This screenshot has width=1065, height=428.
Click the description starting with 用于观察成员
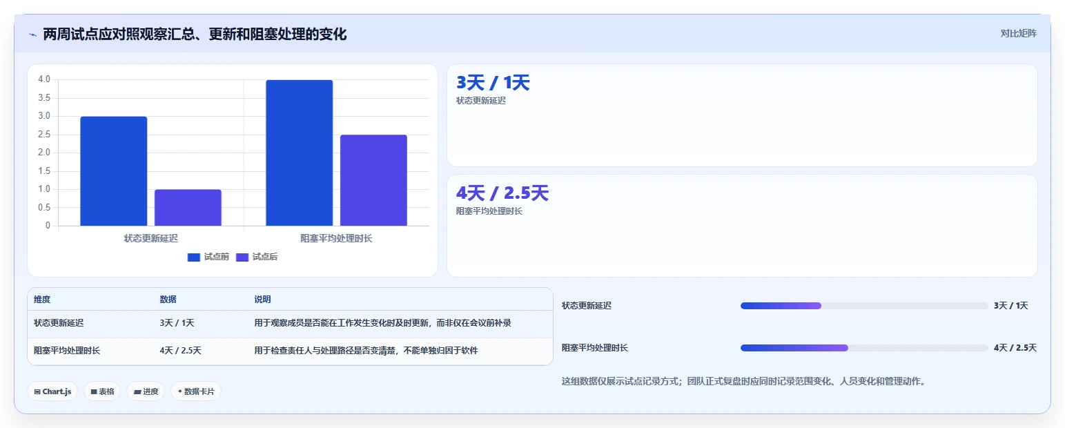(x=382, y=323)
